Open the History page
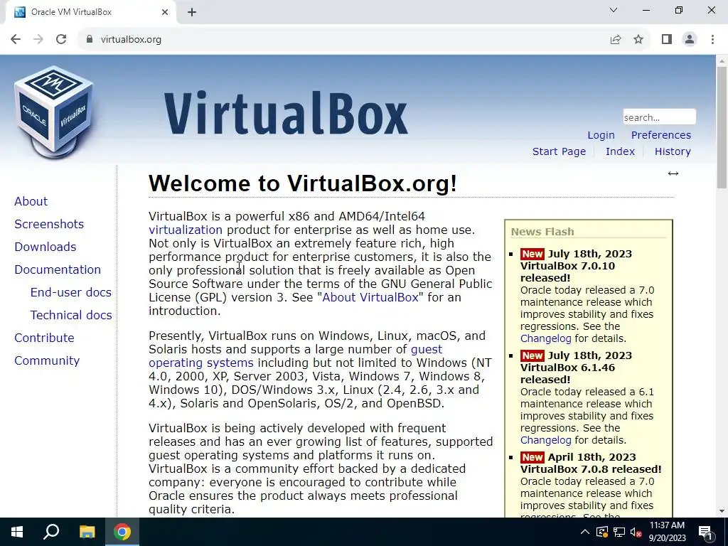Viewport: 728px width, 546px height. point(673,151)
